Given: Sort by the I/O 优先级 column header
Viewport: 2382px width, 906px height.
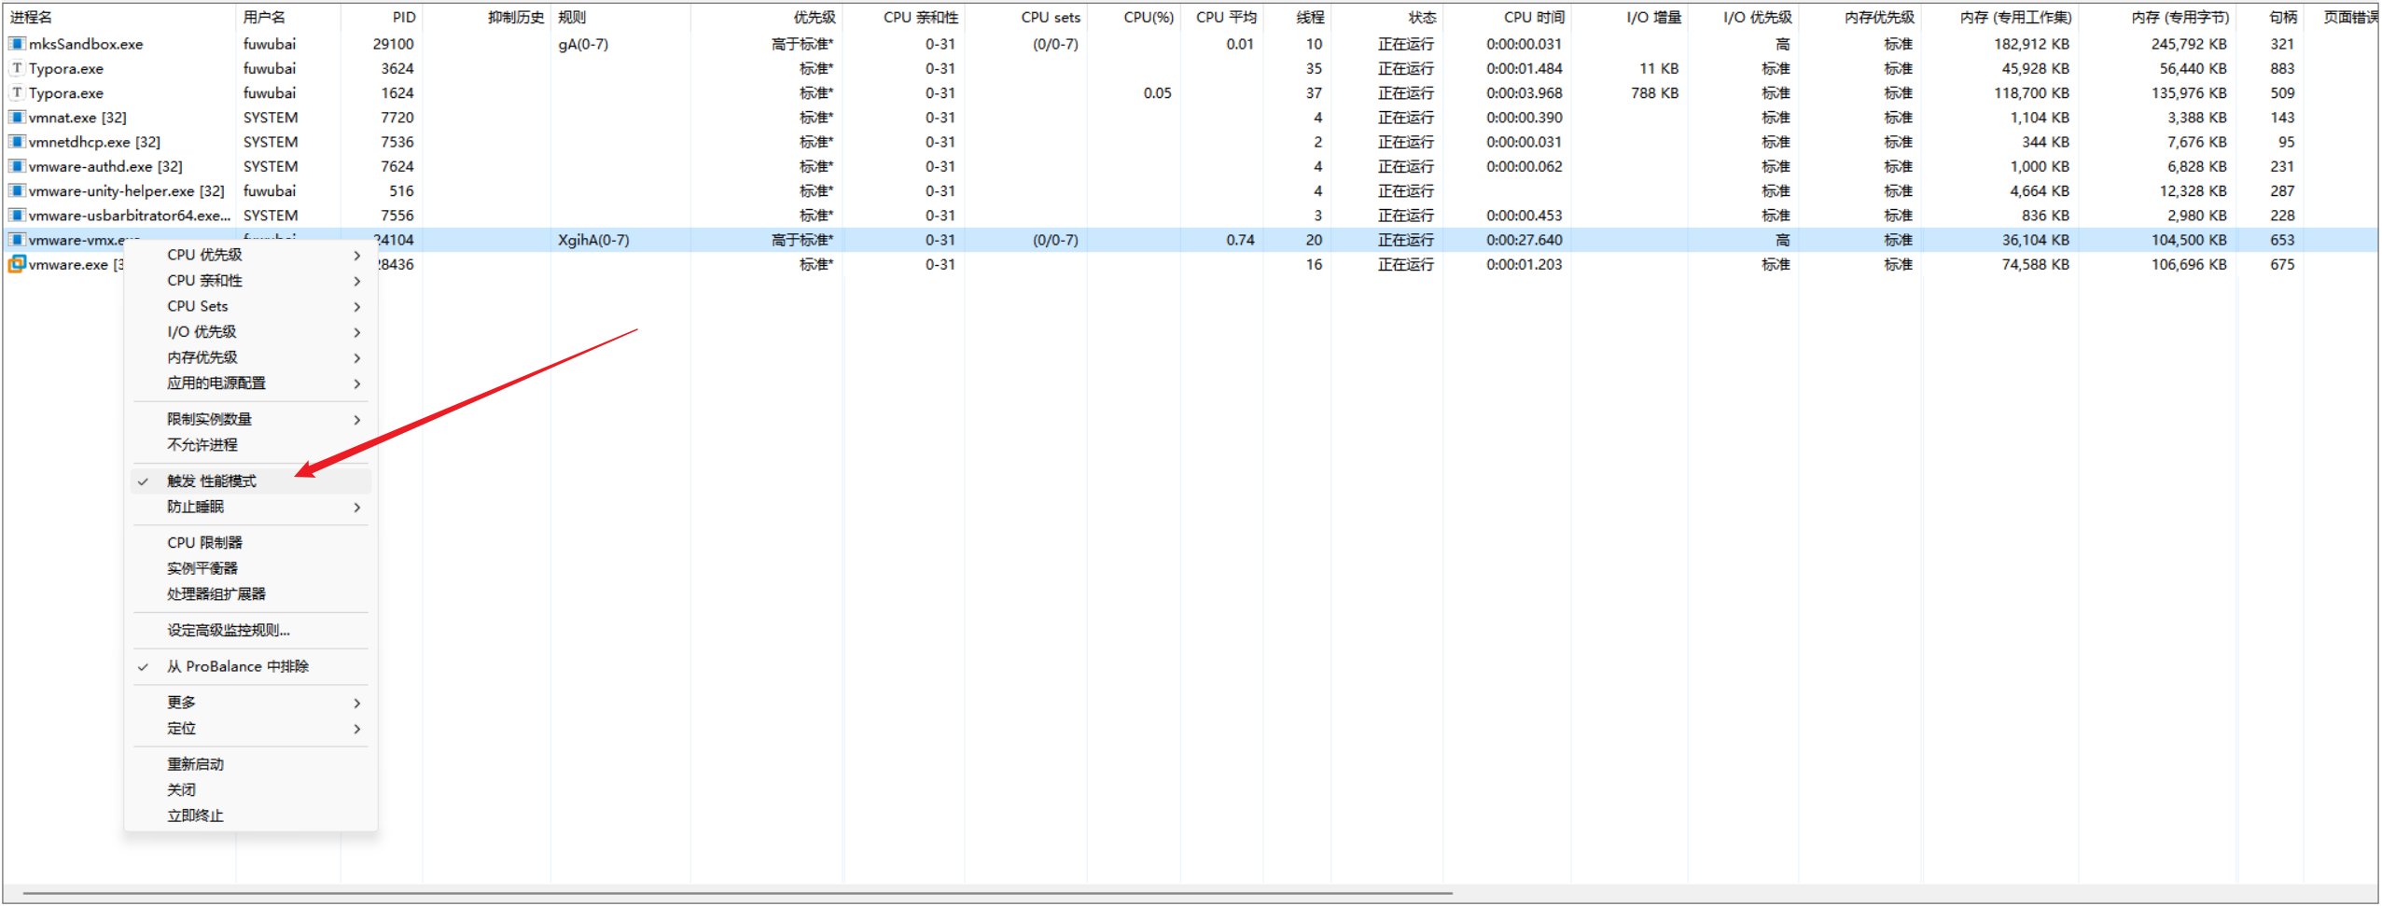Looking at the screenshot, I should click(1743, 18).
